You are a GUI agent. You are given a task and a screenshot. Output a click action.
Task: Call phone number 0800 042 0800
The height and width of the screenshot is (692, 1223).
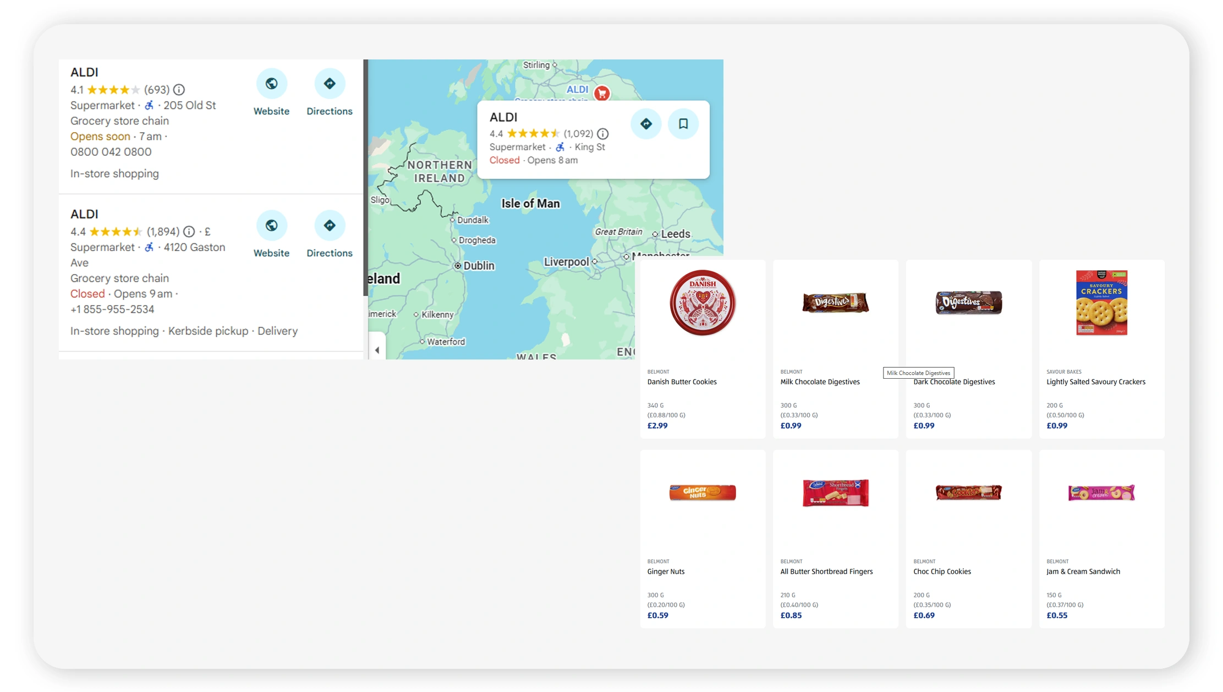(111, 152)
